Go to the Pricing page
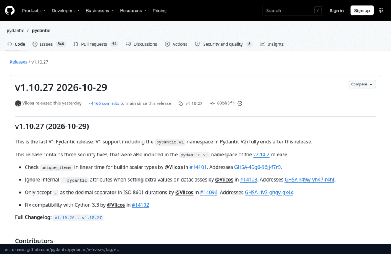This screenshot has height=254, width=391. [160, 11]
